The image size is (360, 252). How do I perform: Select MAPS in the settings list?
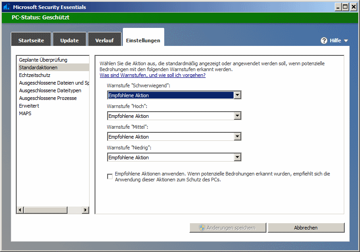click(53, 113)
